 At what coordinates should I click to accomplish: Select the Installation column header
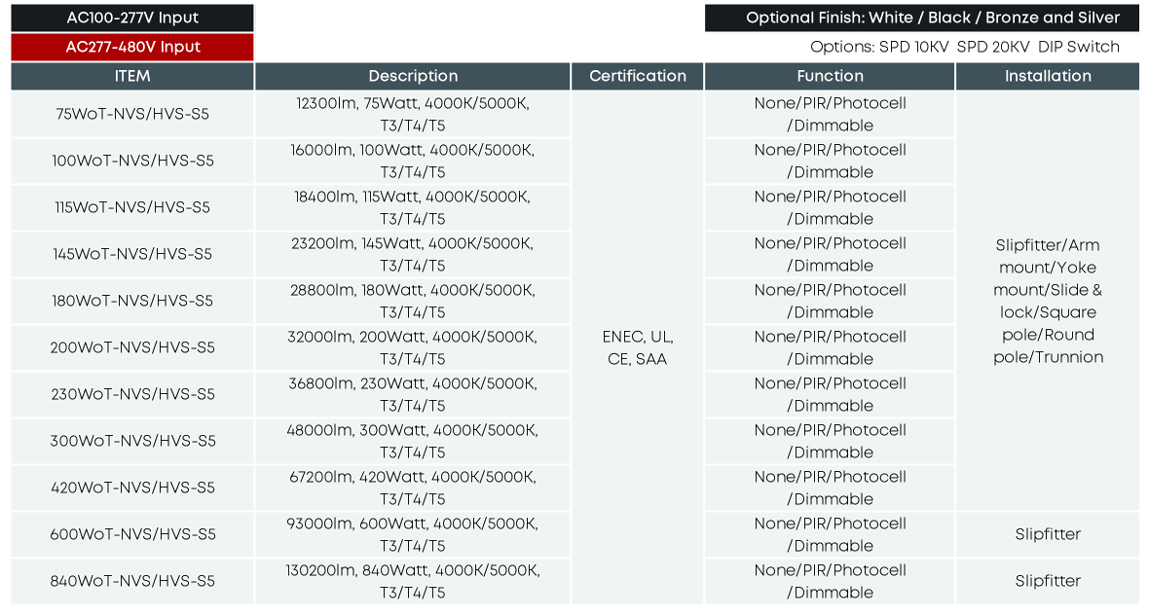[x=1048, y=76]
